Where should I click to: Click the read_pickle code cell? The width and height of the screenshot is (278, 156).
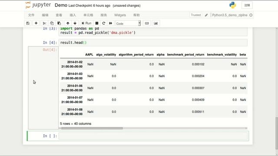point(153,32)
